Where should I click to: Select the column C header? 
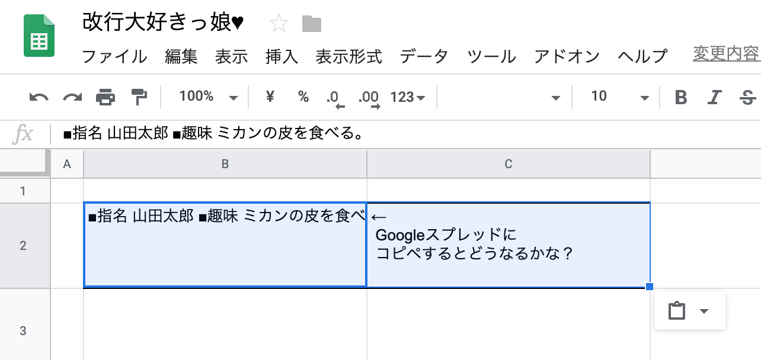coord(508,164)
